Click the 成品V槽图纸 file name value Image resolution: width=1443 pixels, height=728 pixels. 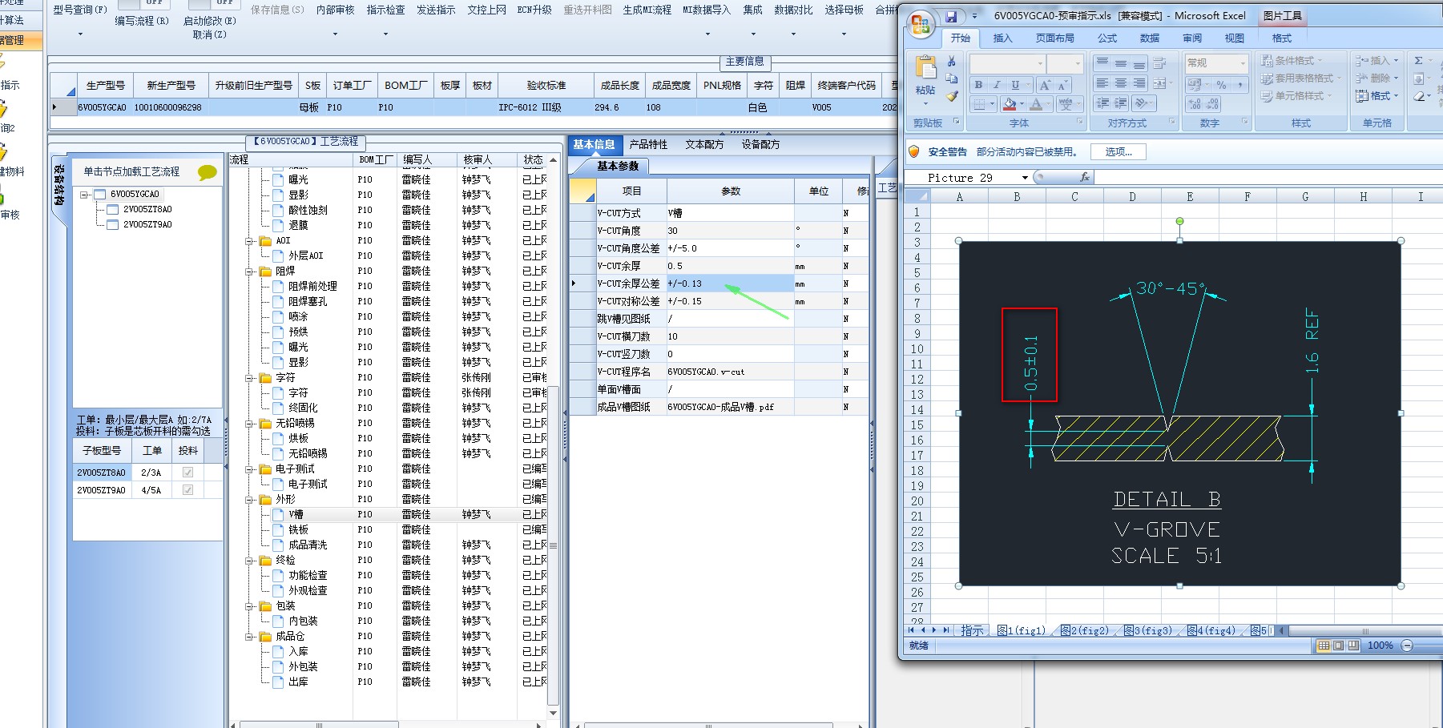721,407
